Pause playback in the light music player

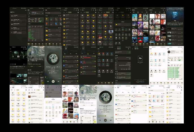[x=105, y=120]
